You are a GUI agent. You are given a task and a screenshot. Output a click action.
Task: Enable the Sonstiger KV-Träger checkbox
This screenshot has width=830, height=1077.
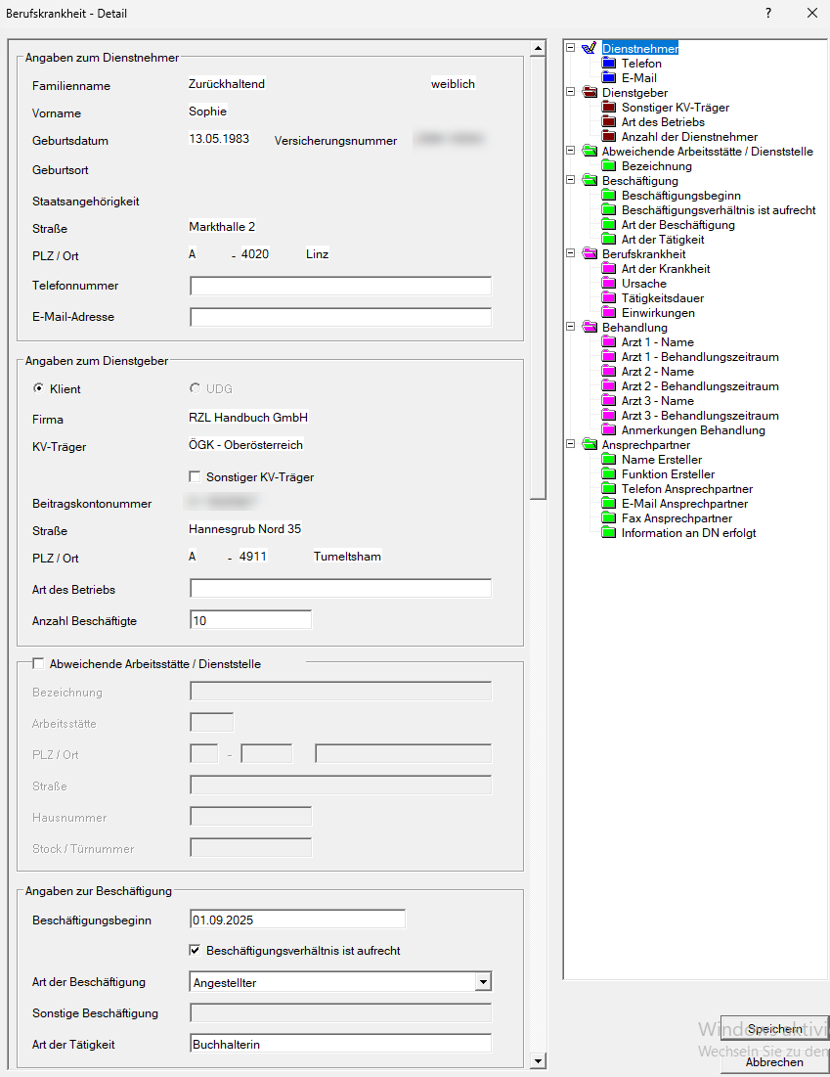pos(195,477)
